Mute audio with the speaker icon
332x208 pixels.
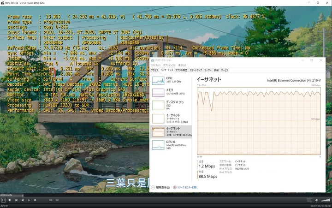[316, 200]
